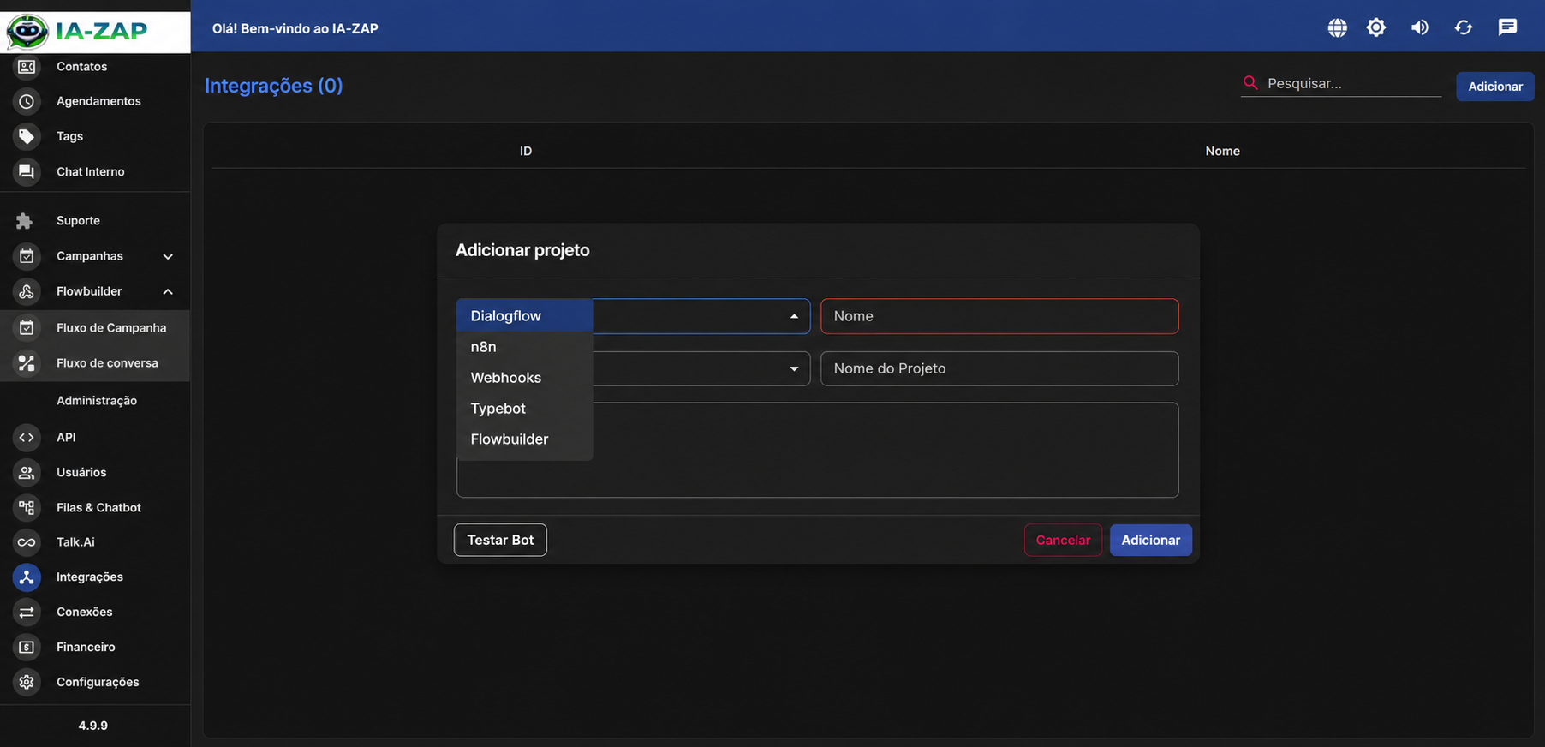Click the volume speaker icon
The image size is (1545, 747).
(x=1420, y=27)
